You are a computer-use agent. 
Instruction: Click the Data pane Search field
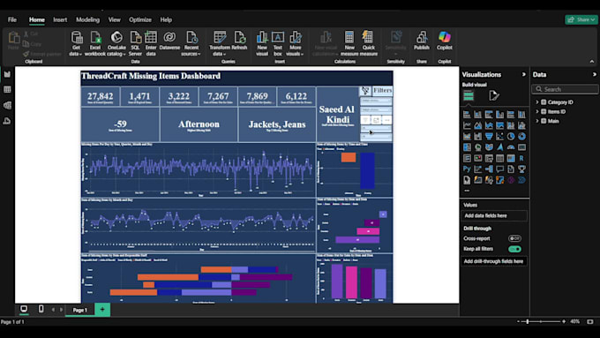pos(566,89)
